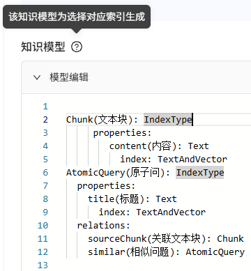
Task: Click index: TextAndVector on line 9
Action: pos(152,212)
